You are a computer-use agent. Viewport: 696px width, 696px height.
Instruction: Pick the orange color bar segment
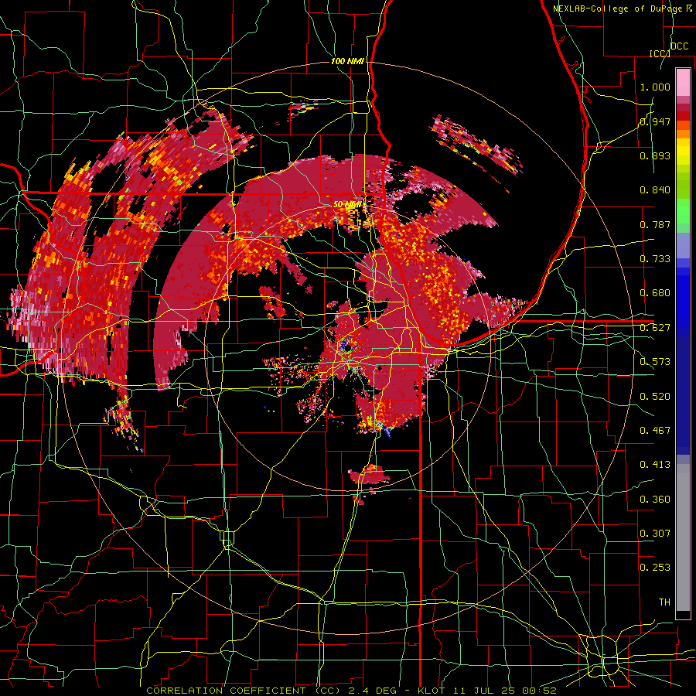pyautogui.click(x=683, y=134)
